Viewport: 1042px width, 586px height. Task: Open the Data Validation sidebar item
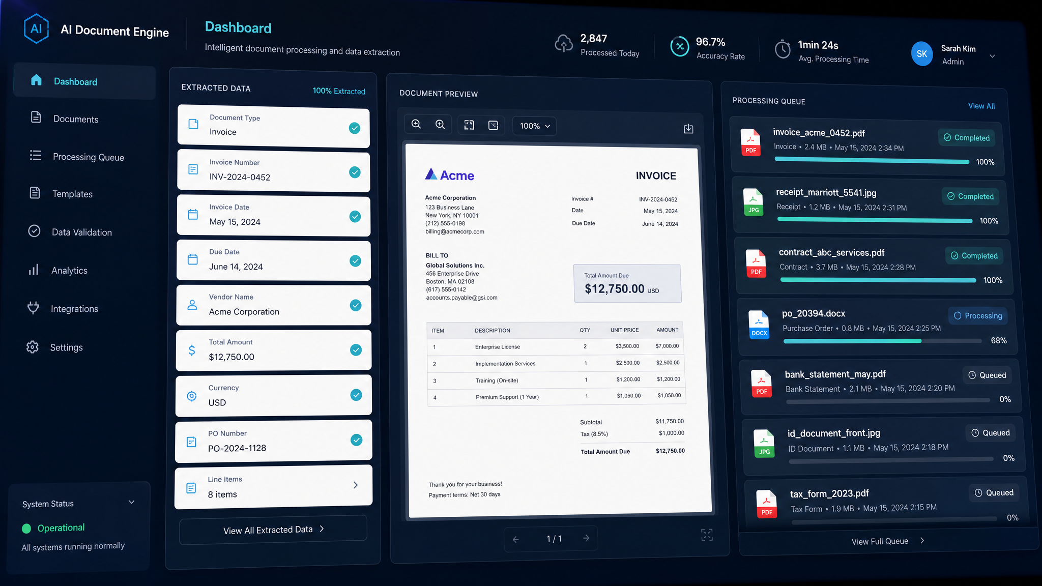[70, 232]
